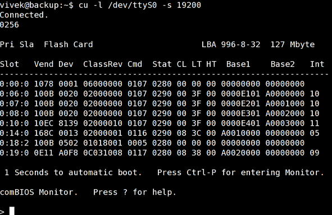Screen dimensions: 332x215
Task: Click command value '0117'
Action: coord(137,153)
